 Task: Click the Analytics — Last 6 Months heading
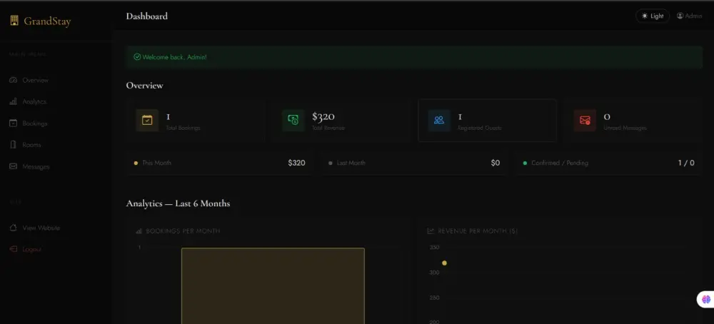pyautogui.click(x=178, y=203)
